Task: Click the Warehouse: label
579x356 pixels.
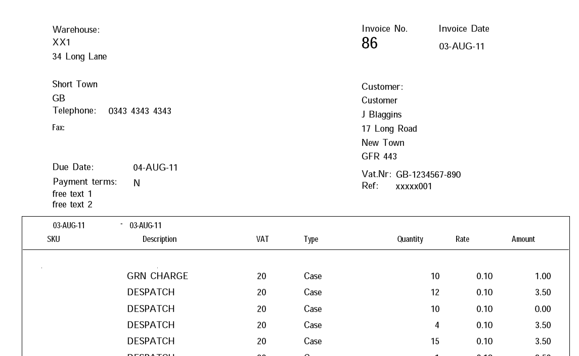Action: pos(76,29)
